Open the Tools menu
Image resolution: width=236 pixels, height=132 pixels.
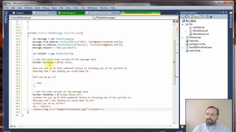[x=76, y=8]
